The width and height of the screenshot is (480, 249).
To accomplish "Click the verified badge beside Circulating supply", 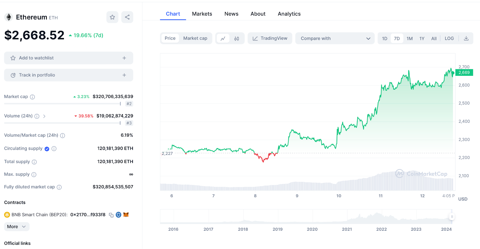I will (47, 149).
